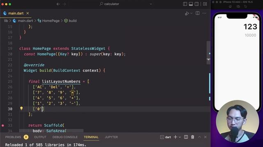The height and width of the screenshot is (147, 263).
Task: Go back with the navigation back arrow
Action: [58, 4]
